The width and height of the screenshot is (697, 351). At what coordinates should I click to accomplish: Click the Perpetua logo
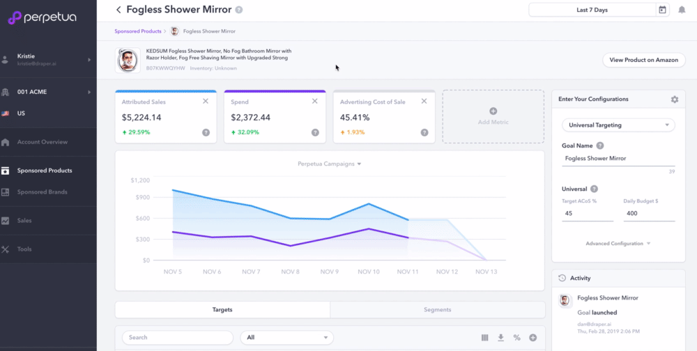pos(43,17)
